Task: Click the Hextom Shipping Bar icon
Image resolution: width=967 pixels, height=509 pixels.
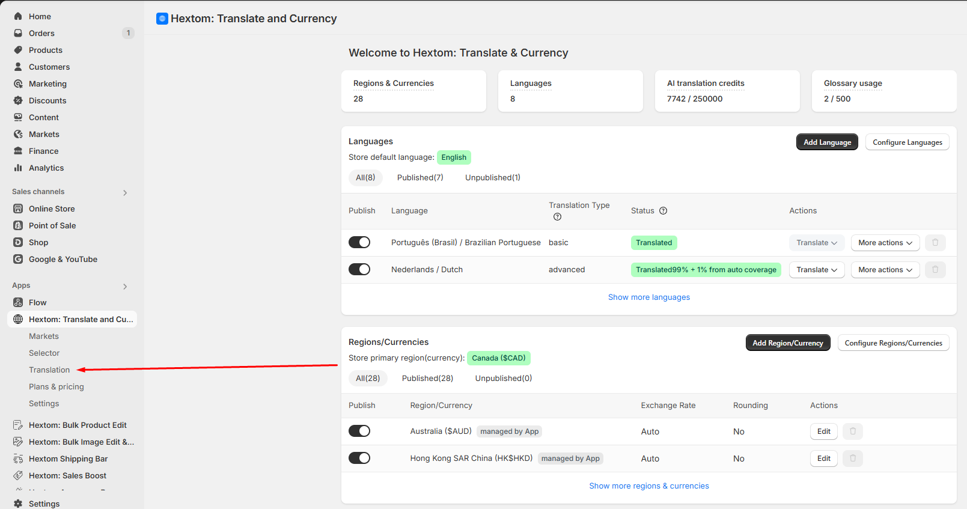Action: coord(18,459)
